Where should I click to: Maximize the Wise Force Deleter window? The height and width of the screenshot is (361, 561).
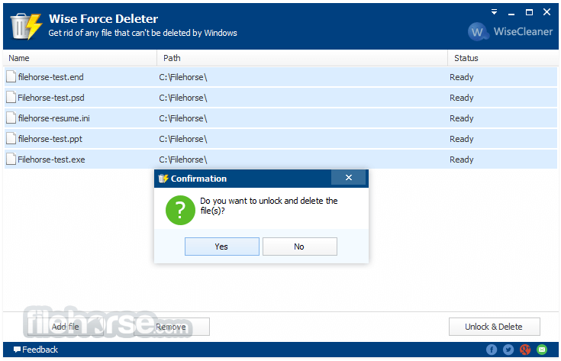pyautogui.click(x=529, y=12)
